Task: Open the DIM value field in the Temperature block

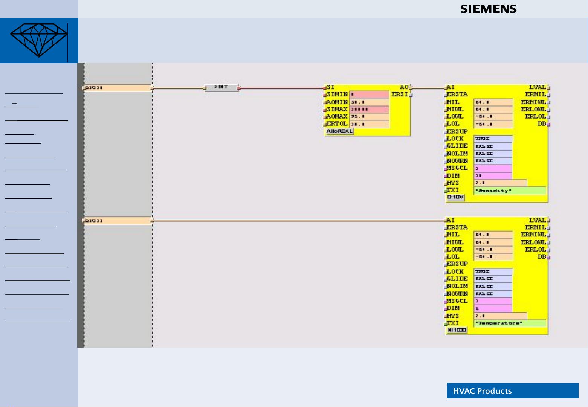Action: coord(493,308)
